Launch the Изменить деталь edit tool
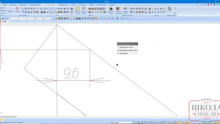The width and height of the screenshot is (220, 124). (x=111, y=10)
